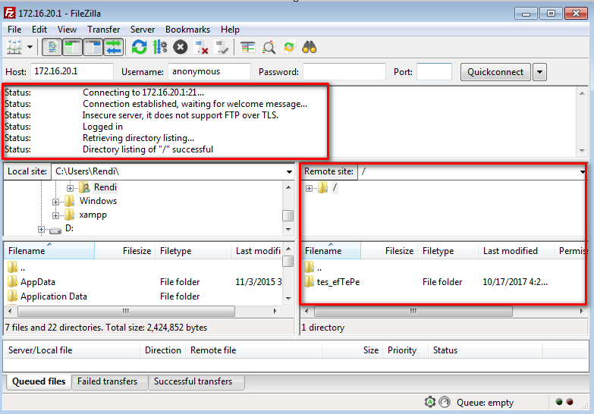The height and width of the screenshot is (414, 594).
Task: Expand the remote root folder
Action: pos(309,188)
